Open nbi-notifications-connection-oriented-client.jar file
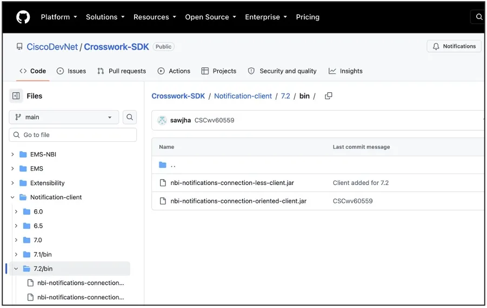 [238, 201]
